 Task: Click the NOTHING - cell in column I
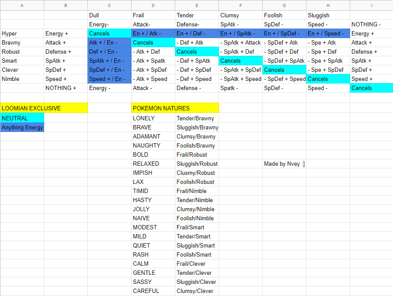pyautogui.click(x=371, y=24)
